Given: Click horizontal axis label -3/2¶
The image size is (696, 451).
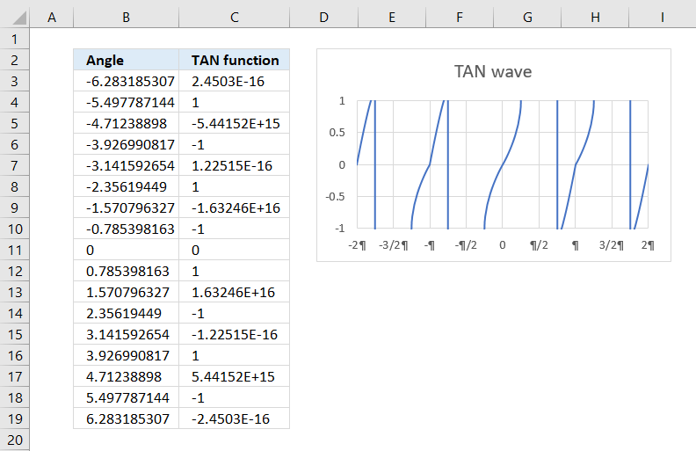Looking at the screenshot, I should (394, 245).
